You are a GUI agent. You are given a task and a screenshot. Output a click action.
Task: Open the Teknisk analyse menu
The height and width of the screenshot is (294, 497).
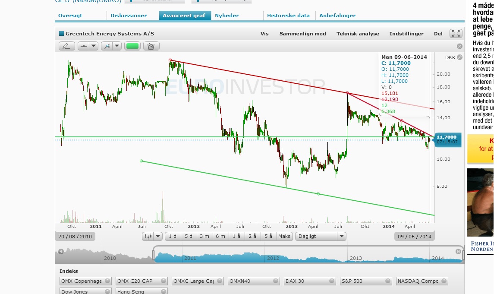(x=358, y=34)
